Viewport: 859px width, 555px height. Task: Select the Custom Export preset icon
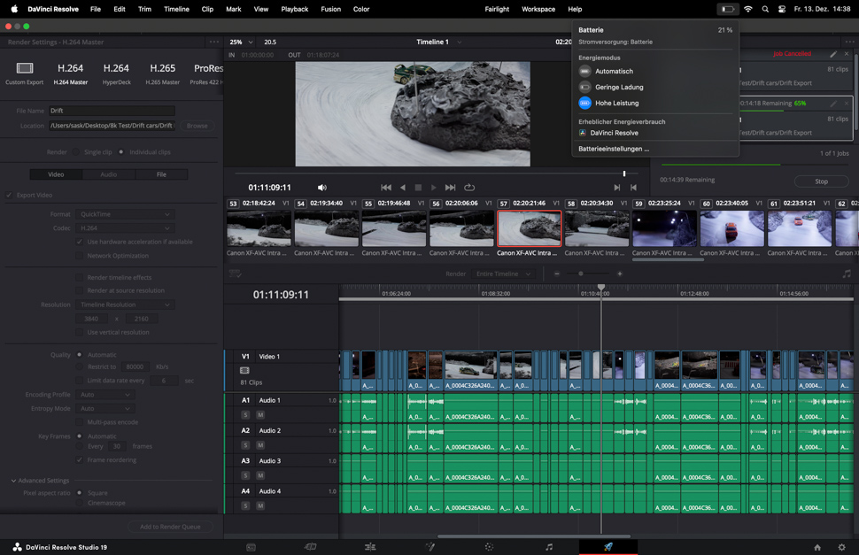coord(25,68)
